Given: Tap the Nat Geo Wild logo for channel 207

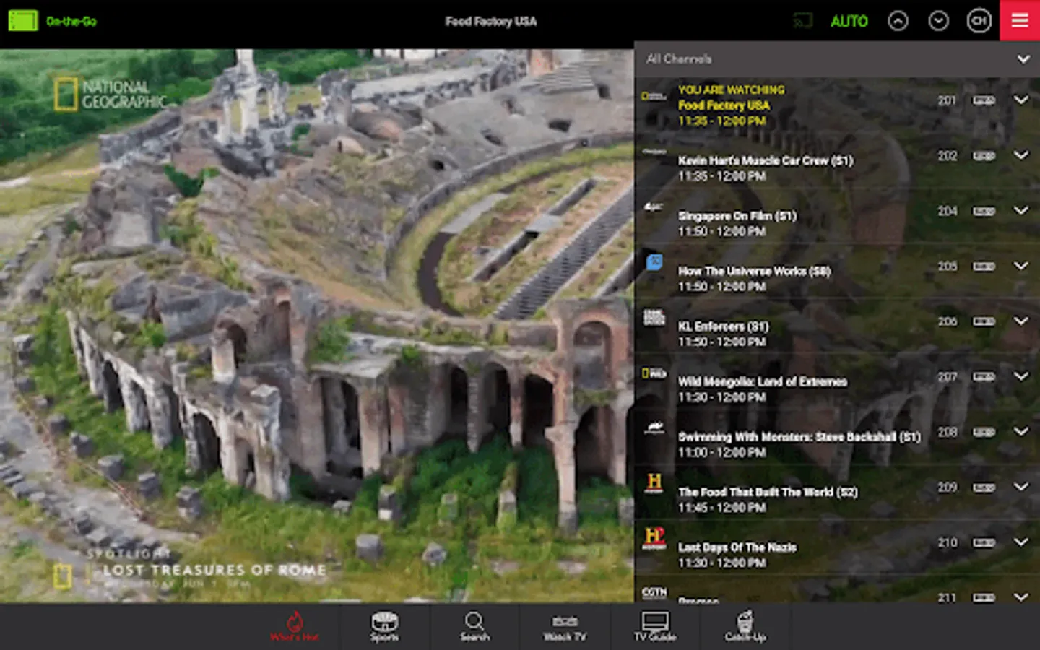Looking at the screenshot, I should tap(654, 373).
